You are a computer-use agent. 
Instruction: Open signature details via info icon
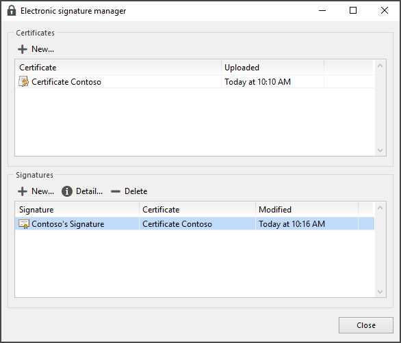pos(67,191)
